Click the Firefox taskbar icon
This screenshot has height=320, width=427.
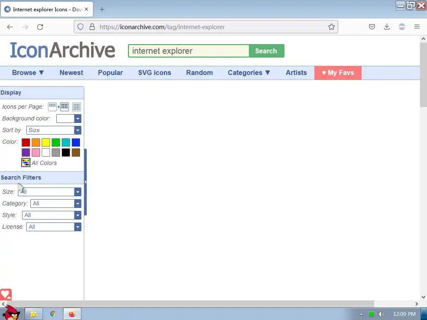pyautogui.click(x=72, y=314)
